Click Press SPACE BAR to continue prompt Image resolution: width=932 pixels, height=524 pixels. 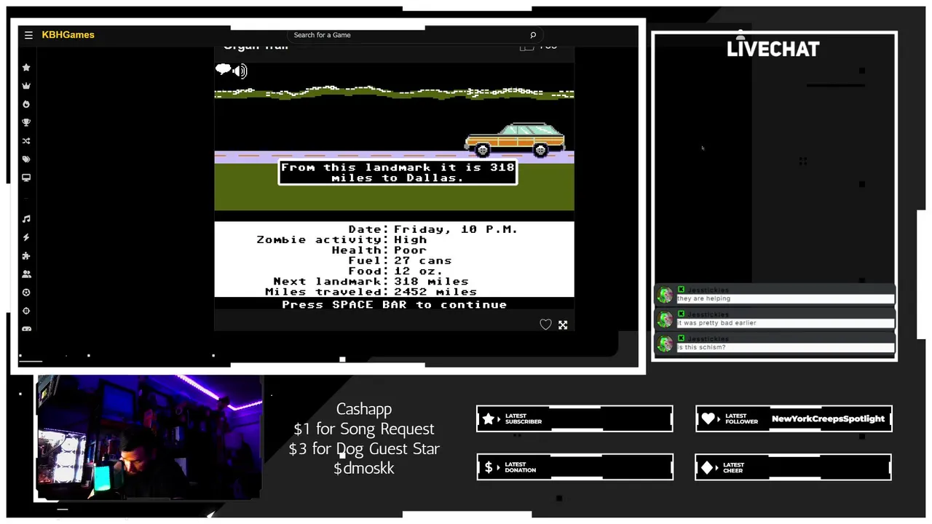click(394, 304)
